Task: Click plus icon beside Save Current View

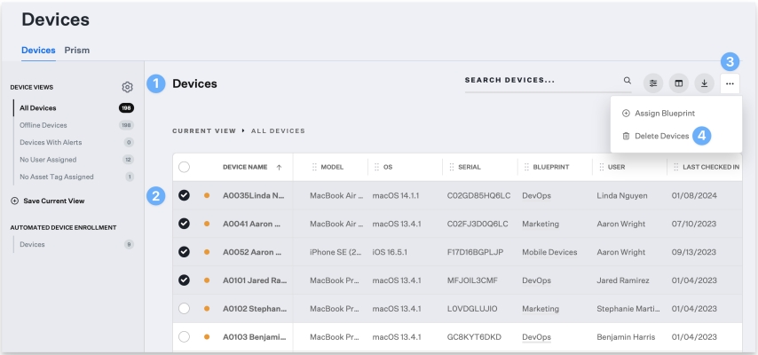Action: point(14,201)
